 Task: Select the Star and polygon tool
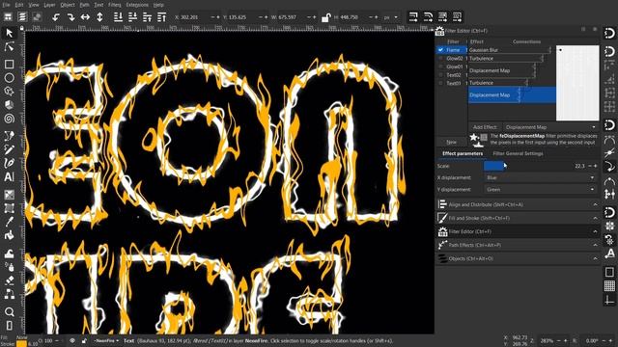(x=9, y=92)
